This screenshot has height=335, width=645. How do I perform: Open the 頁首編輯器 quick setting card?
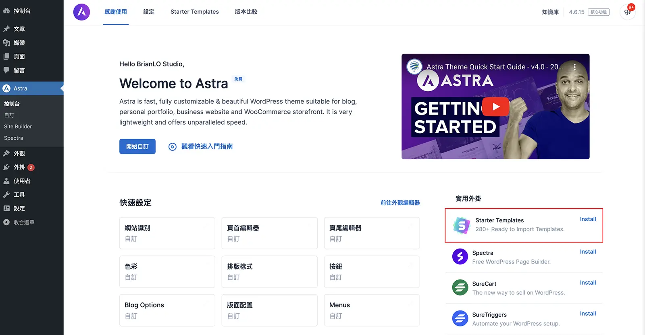coord(270,233)
